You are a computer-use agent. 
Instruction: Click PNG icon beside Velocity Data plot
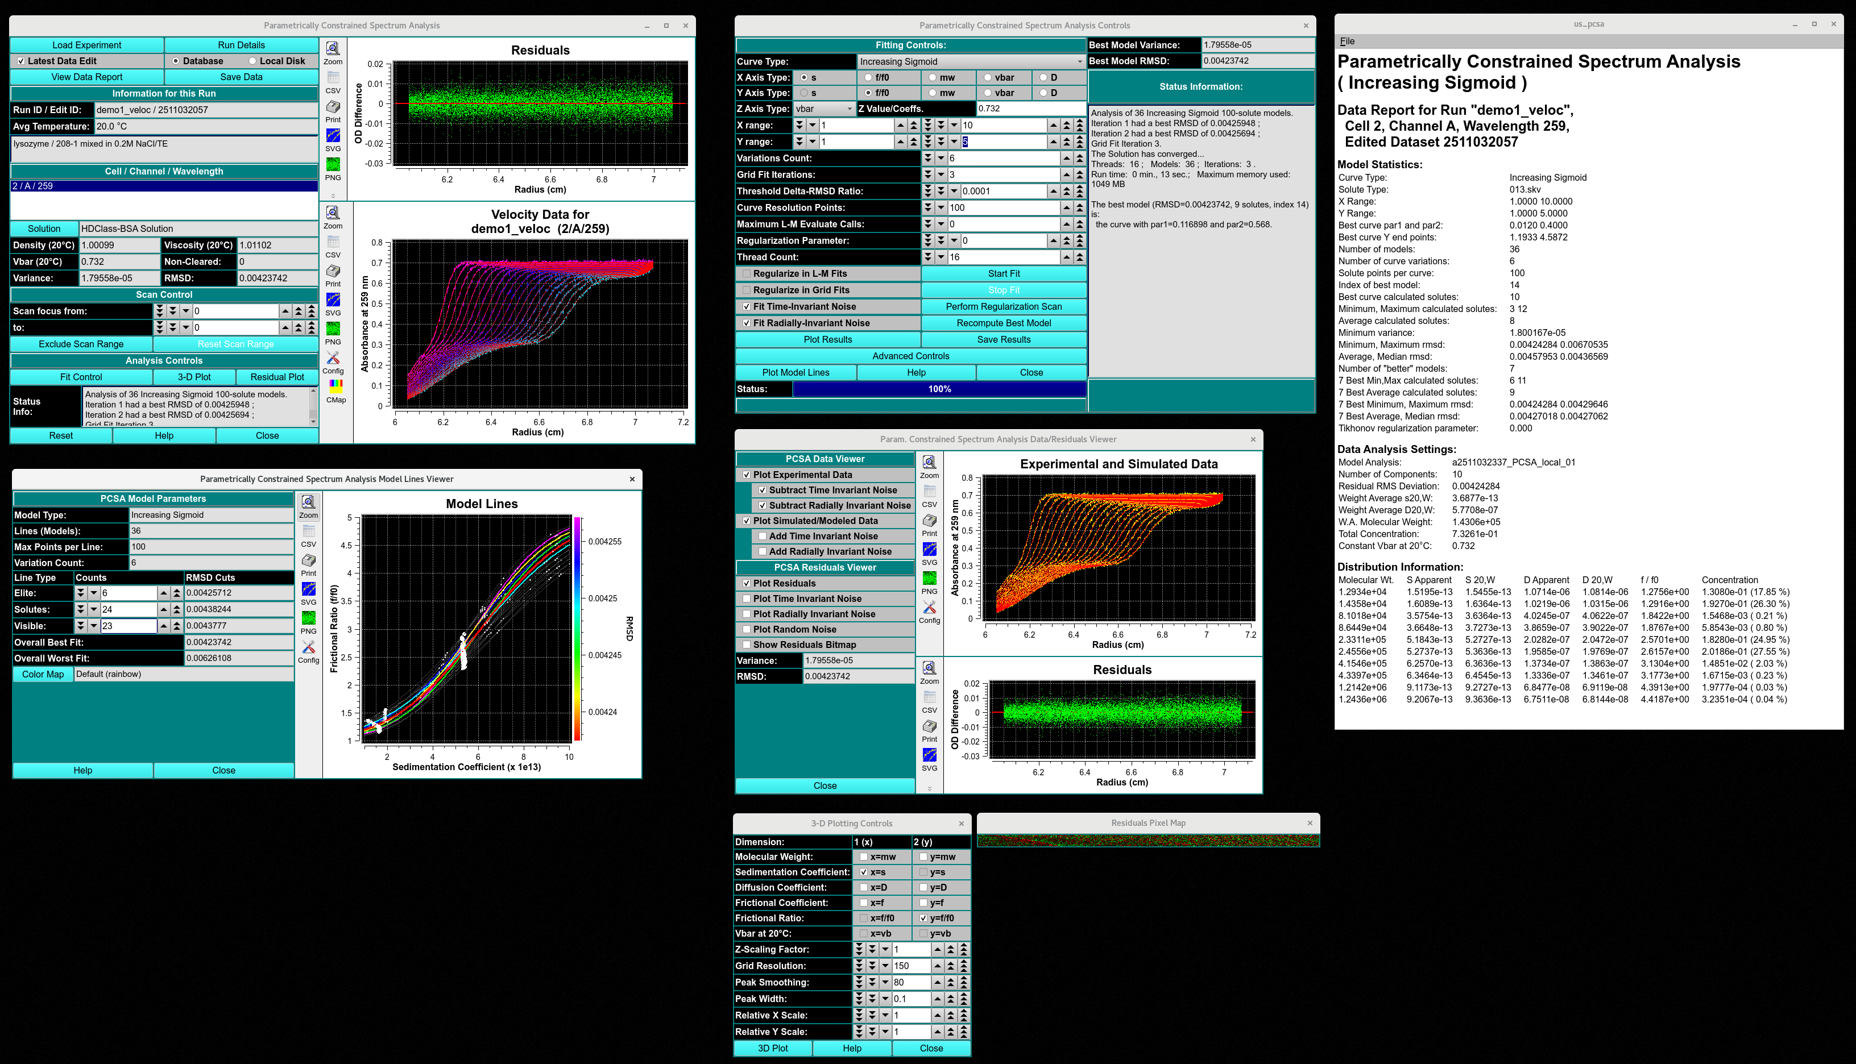(333, 330)
